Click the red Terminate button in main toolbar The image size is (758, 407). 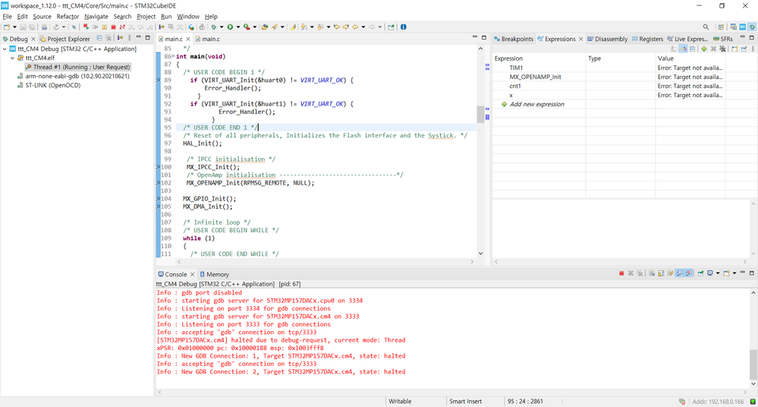click(x=113, y=27)
